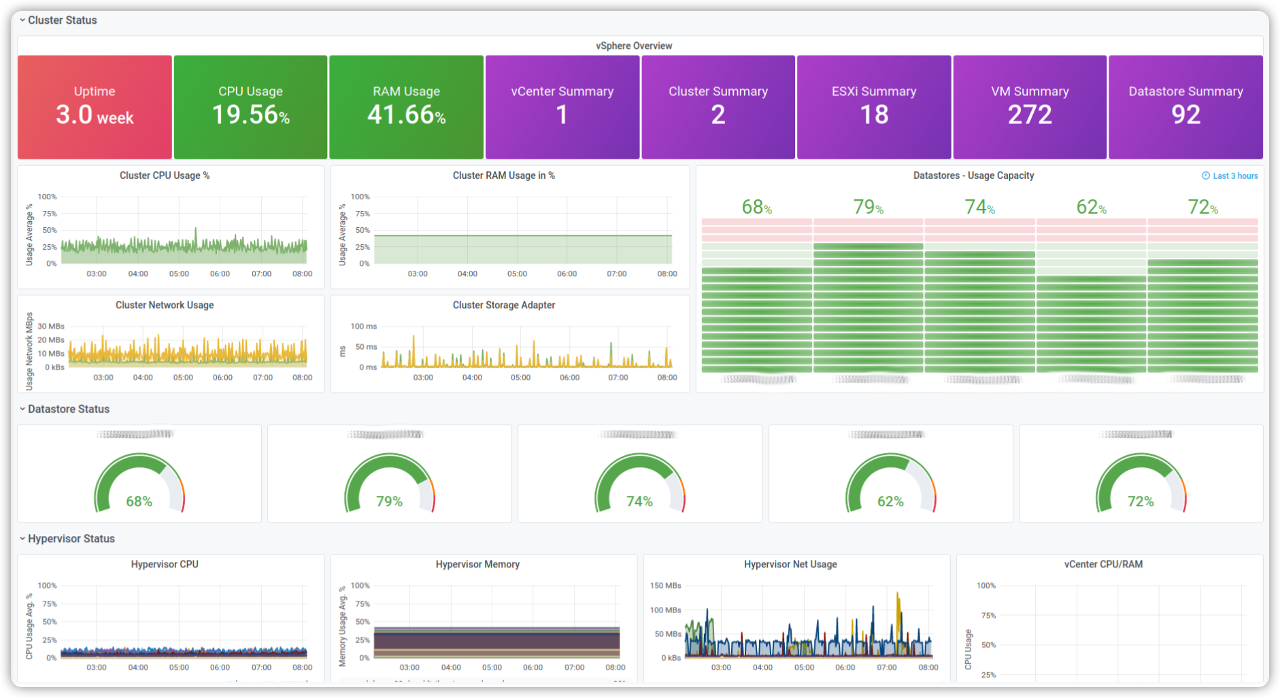Click the 62% radial gauge under Datastore Status
Image resolution: width=1280 pixels, height=698 pixels.
[891, 484]
